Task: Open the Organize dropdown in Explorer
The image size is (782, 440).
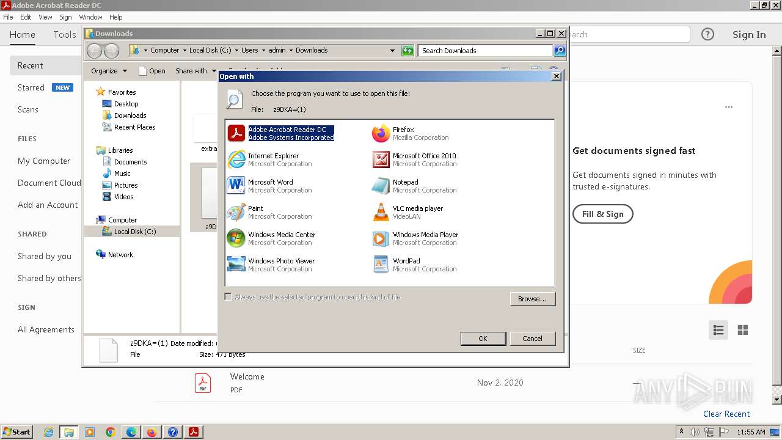Action: click(x=109, y=71)
